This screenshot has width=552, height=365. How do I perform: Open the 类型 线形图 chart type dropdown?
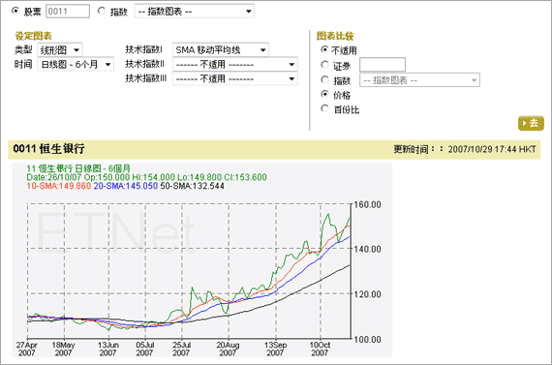[60, 50]
